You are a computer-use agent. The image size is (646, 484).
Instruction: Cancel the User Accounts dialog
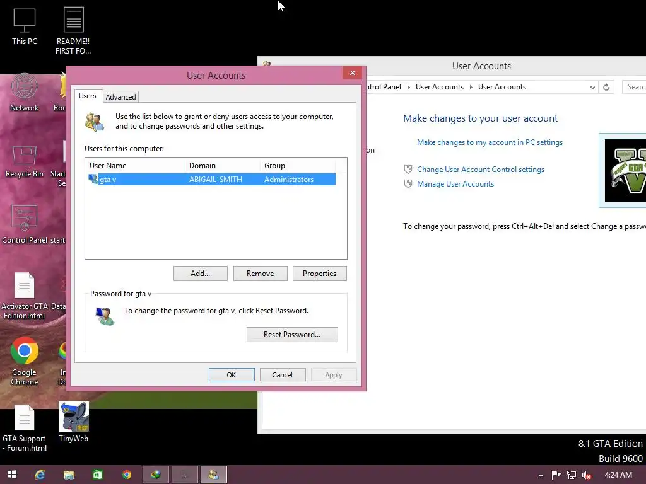282,375
